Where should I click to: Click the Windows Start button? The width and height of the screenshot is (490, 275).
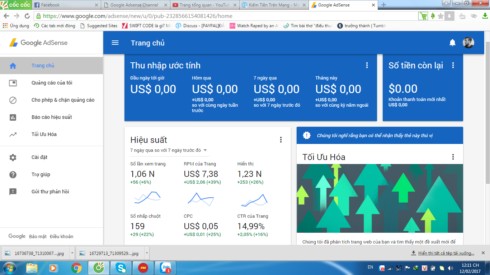[x=9, y=268]
